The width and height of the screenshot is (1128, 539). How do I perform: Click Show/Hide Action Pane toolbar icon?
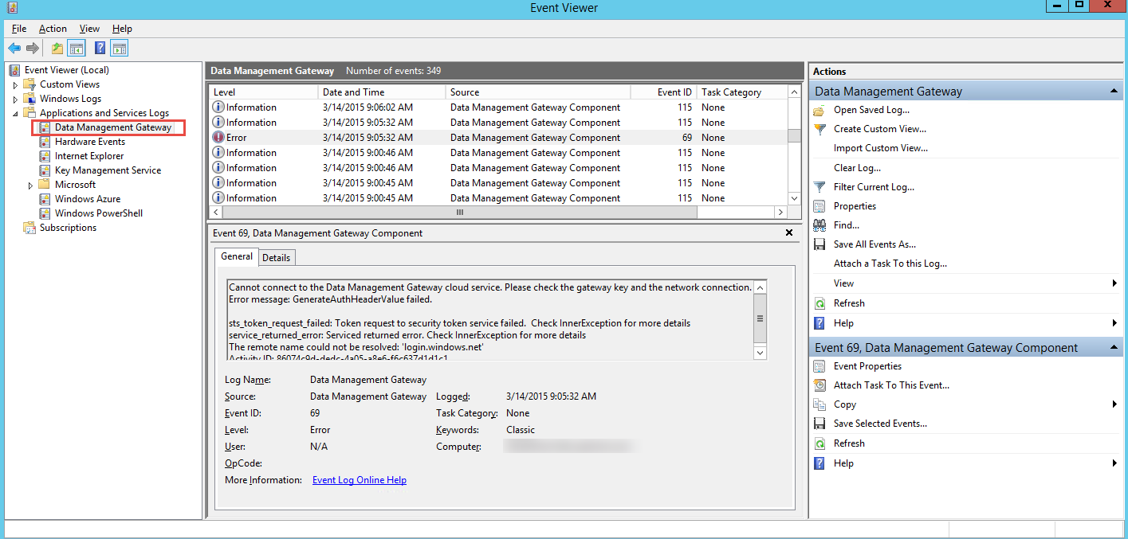click(120, 49)
